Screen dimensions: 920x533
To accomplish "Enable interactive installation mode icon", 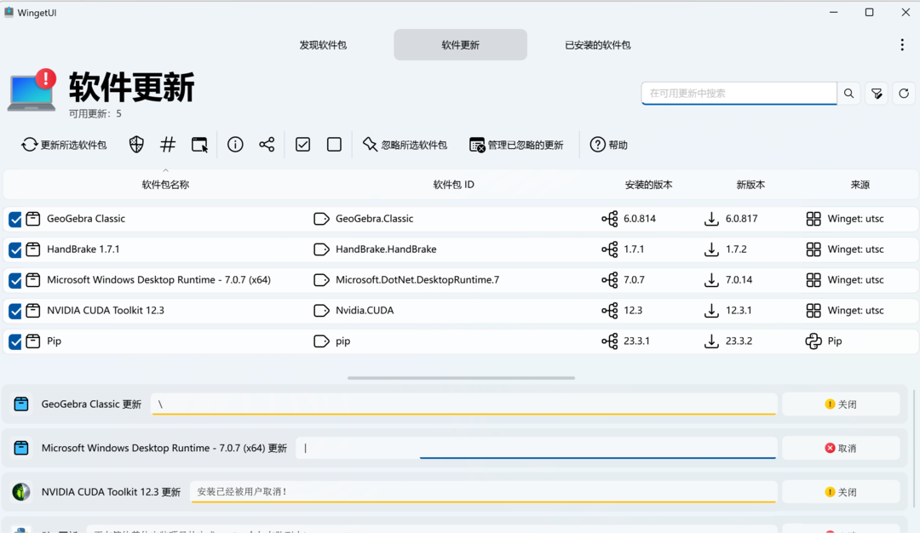I will tap(199, 144).
